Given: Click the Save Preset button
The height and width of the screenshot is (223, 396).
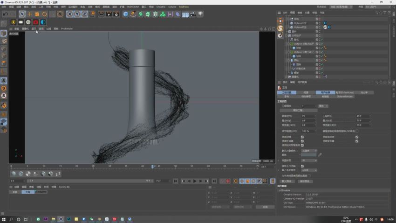Looking at the screenshot, I should pos(305,181).
